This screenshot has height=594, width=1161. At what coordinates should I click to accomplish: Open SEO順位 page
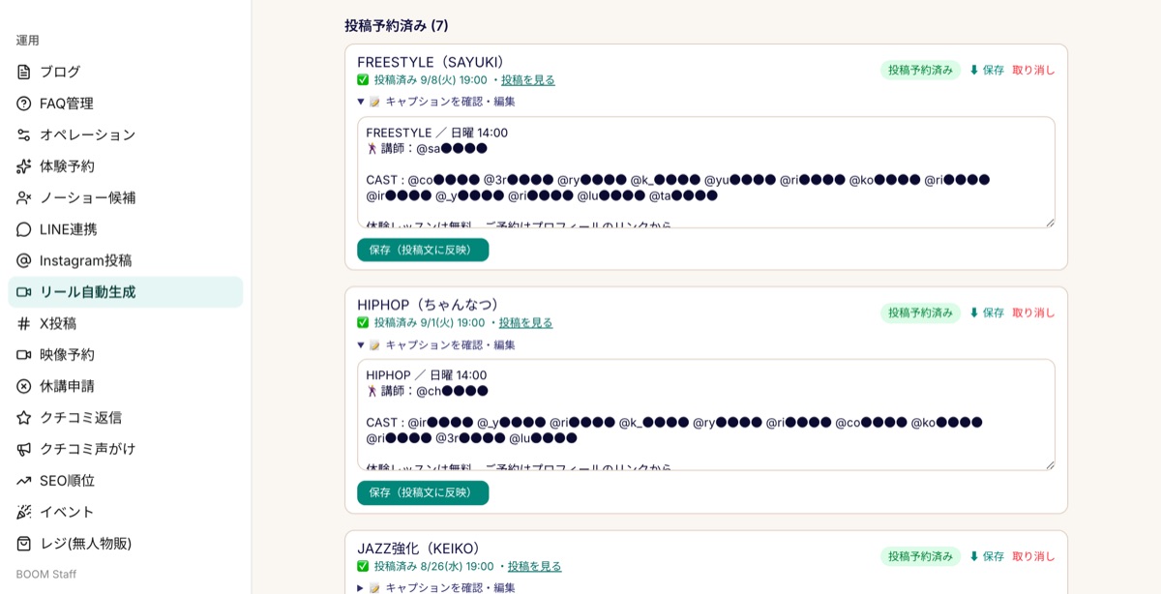click(126, 481)
